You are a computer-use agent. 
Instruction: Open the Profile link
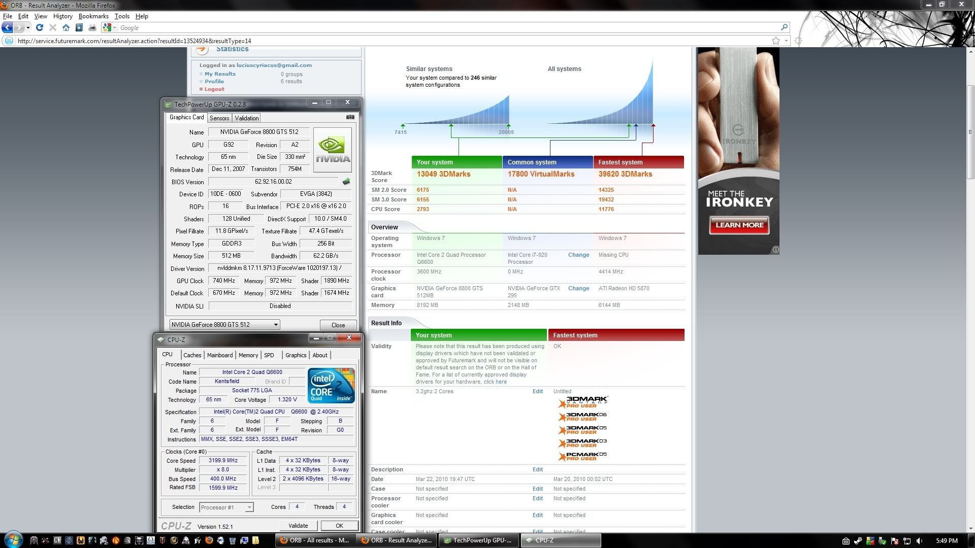coord(214,81)
